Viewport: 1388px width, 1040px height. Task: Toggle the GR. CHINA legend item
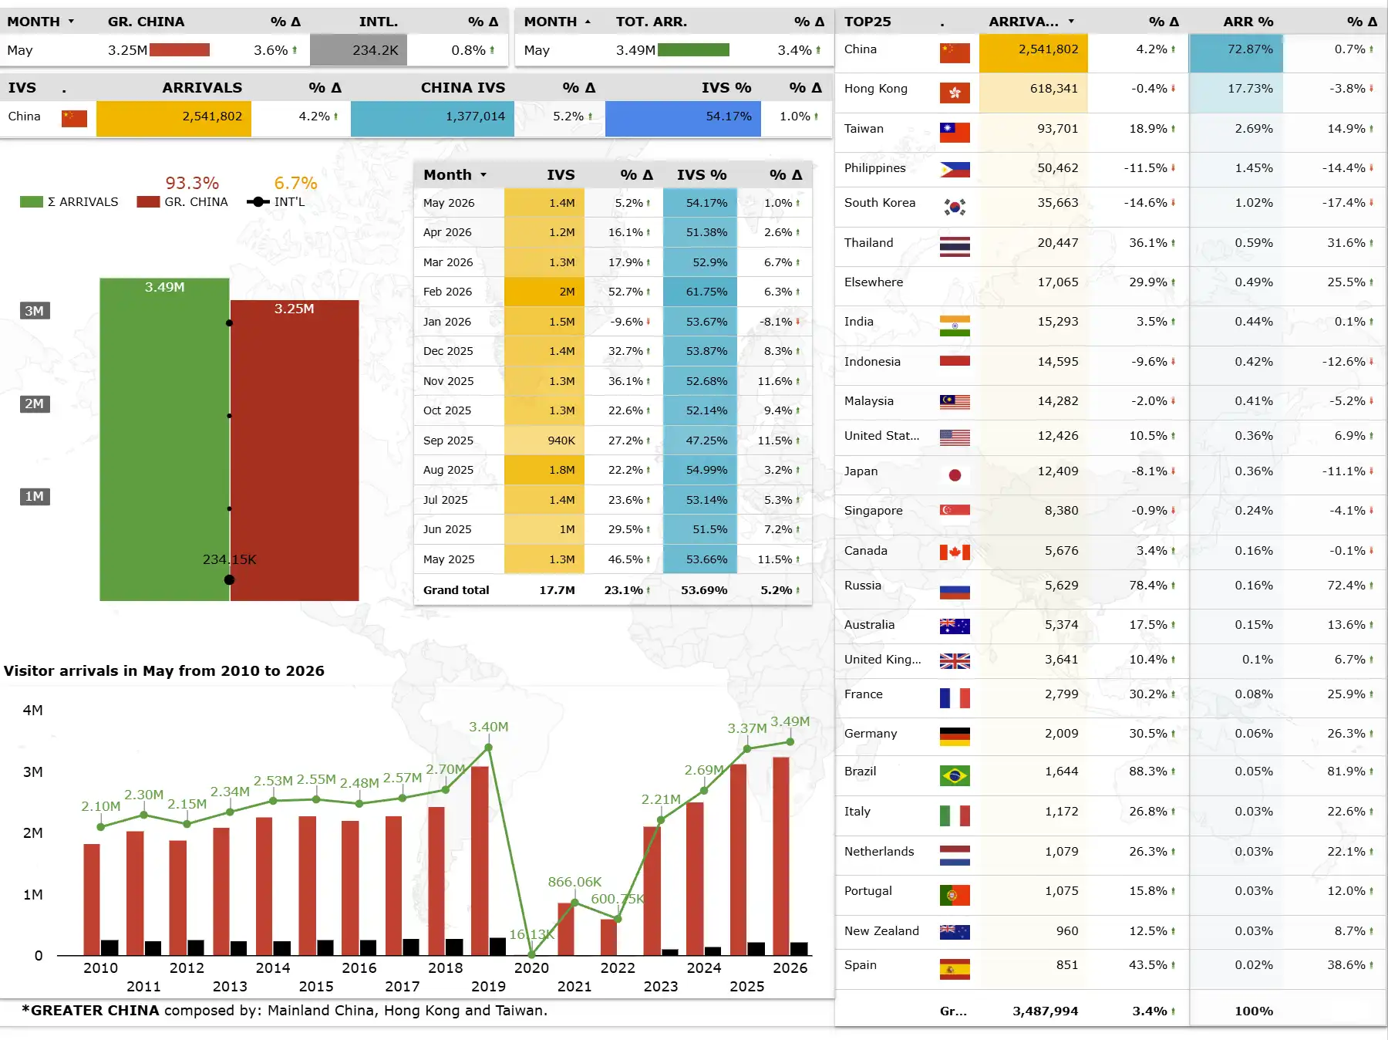182,202
